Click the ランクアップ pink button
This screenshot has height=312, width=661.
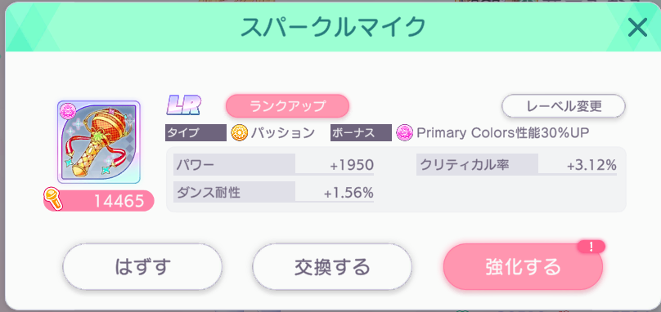(x=287, y=105)
